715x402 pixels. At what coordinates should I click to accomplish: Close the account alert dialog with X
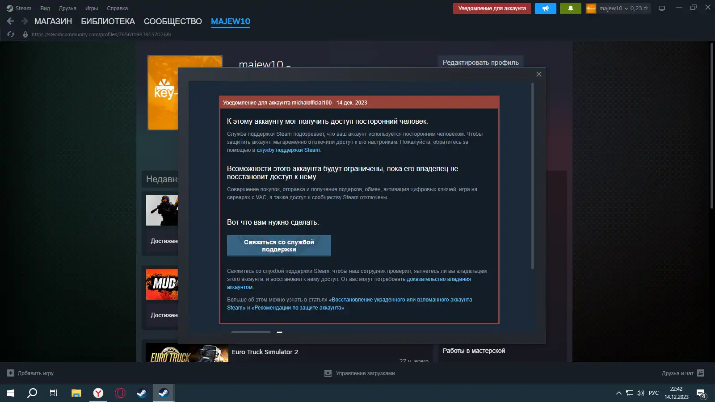tap(539, 74)
